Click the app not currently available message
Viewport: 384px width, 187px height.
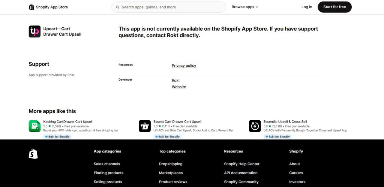coord(219,32)
